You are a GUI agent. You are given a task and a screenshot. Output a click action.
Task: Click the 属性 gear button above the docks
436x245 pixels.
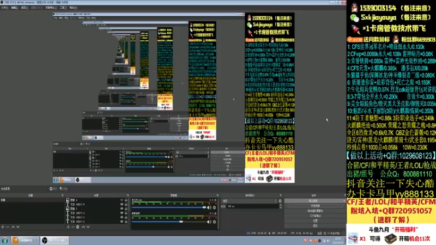[53, 188]
